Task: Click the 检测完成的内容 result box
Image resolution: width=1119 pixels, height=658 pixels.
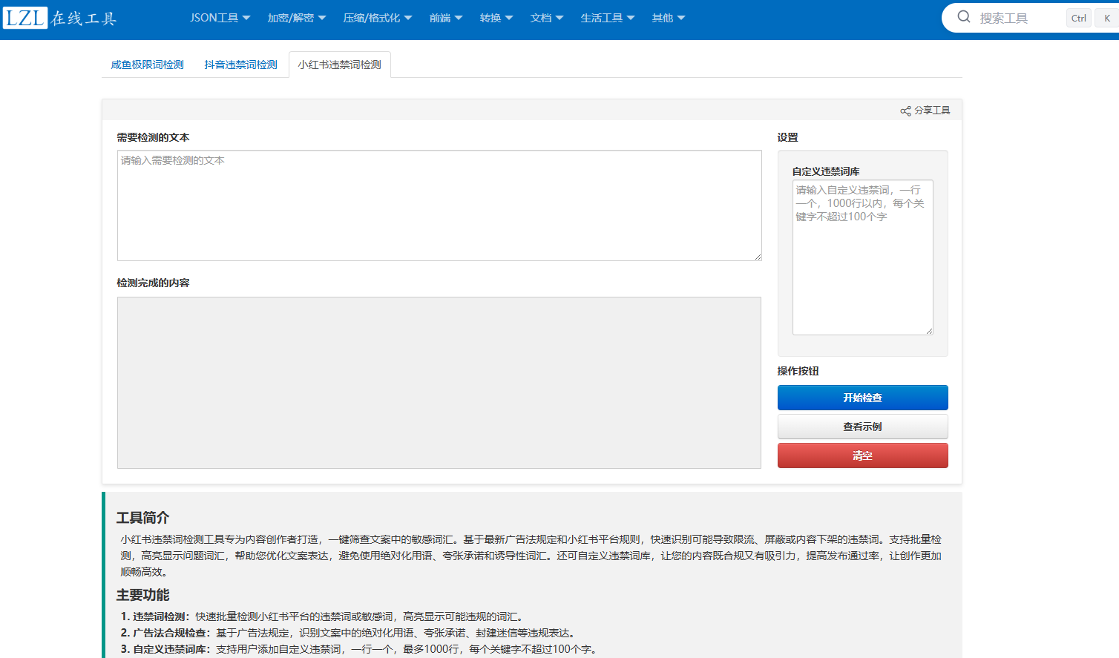Action: (439, 383)
